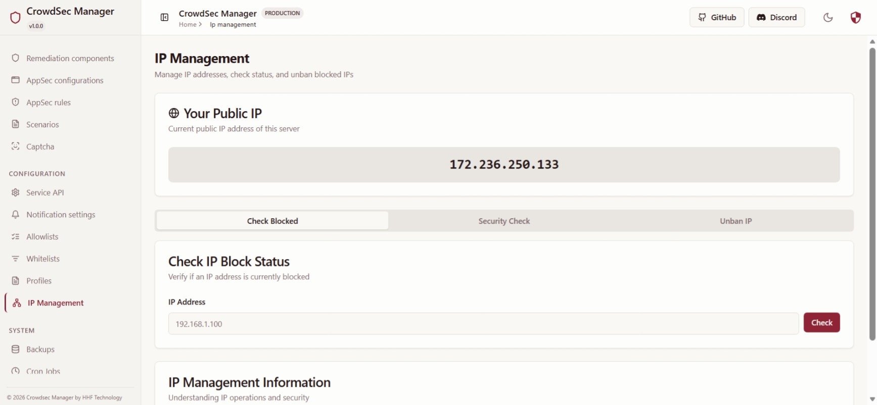The image size is (877, 405).
Task: Click the globe icon beside Your Public IP
Action: pyautogui.click(x=174, y=113)
